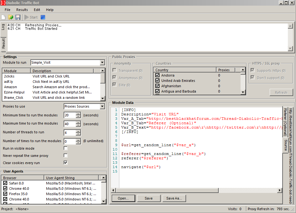
Task: Uncheck Antigua and Barbuda checkbox
Action: [158, 91]
